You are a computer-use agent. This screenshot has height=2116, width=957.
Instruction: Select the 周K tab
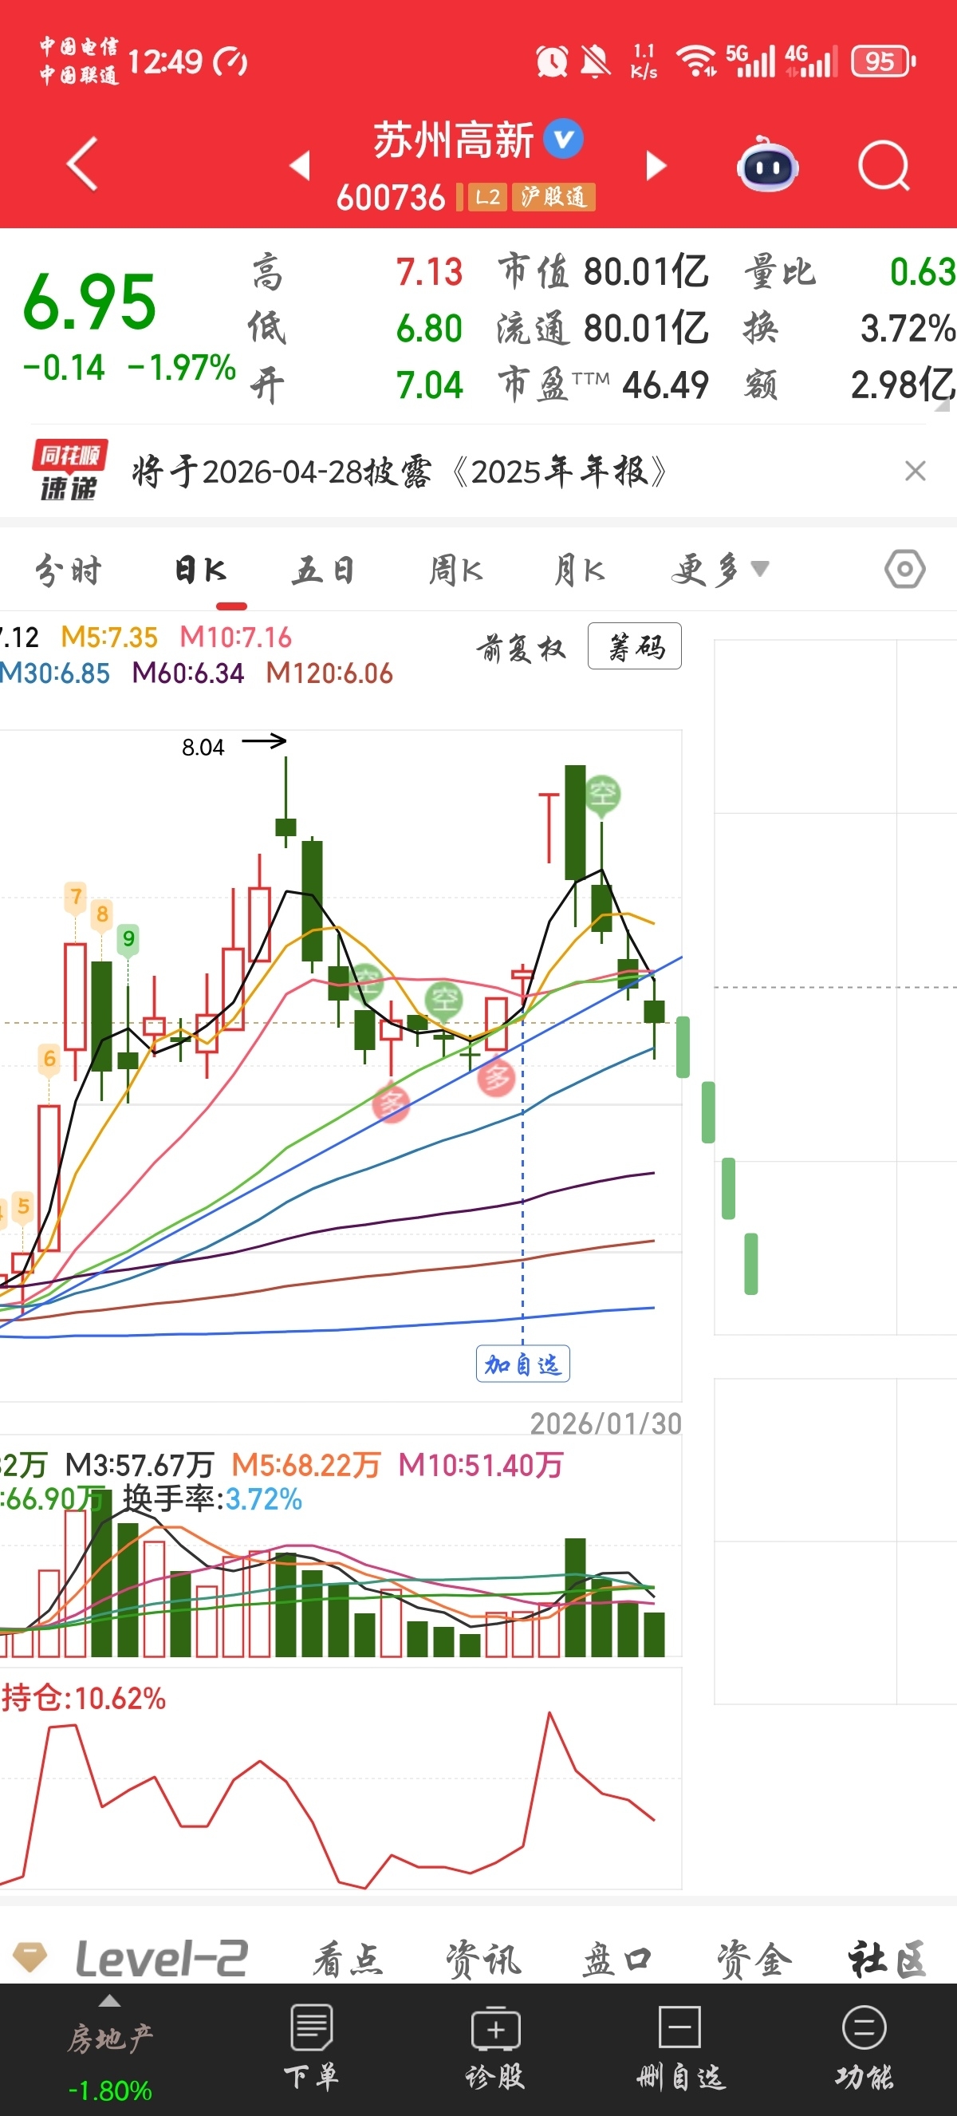tap(455, 570)
